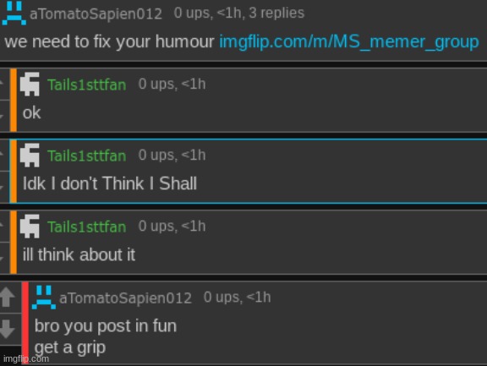The width and height of the screenshot is (487, 366).
Task: Open Tails1sttfan username on 'ill think about it' reply
Action: pos(86,227)
